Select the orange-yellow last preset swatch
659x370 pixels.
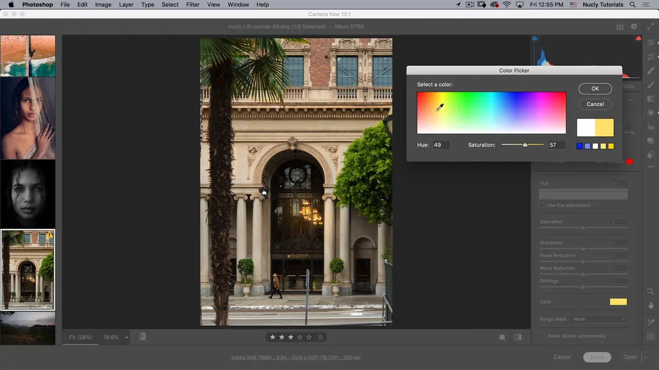[x=611, y=146]
